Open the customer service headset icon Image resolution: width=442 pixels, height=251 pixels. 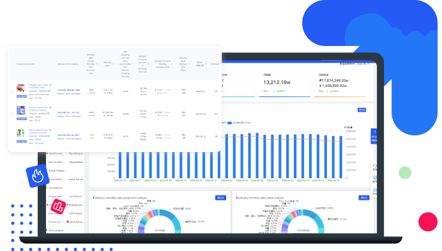[374, 166]
